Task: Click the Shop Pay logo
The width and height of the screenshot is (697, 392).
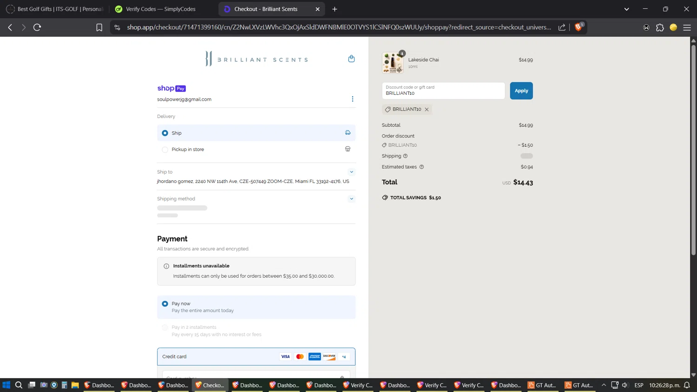Action: click(x=171, y=88)
